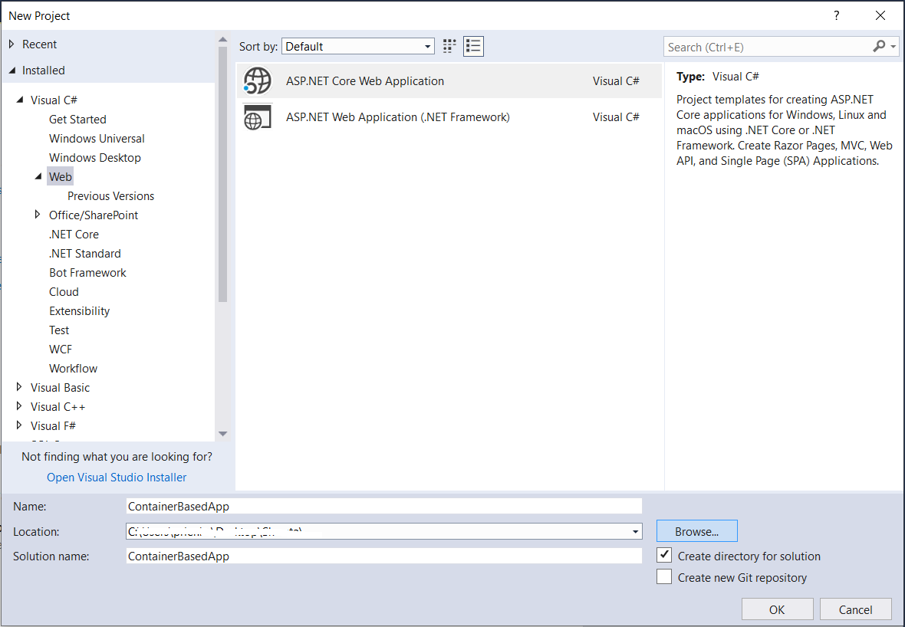
Task: Click the ASP.NET Core Web Application globe icon
Action: [258, 80]
